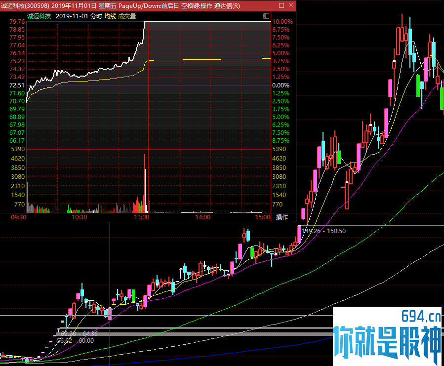Click the 空格键:操作 hint text
This screenshot has height=366, width=444.
pos(197,5)
